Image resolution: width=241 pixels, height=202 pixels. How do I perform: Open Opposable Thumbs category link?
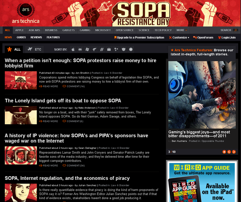[213, 141]
